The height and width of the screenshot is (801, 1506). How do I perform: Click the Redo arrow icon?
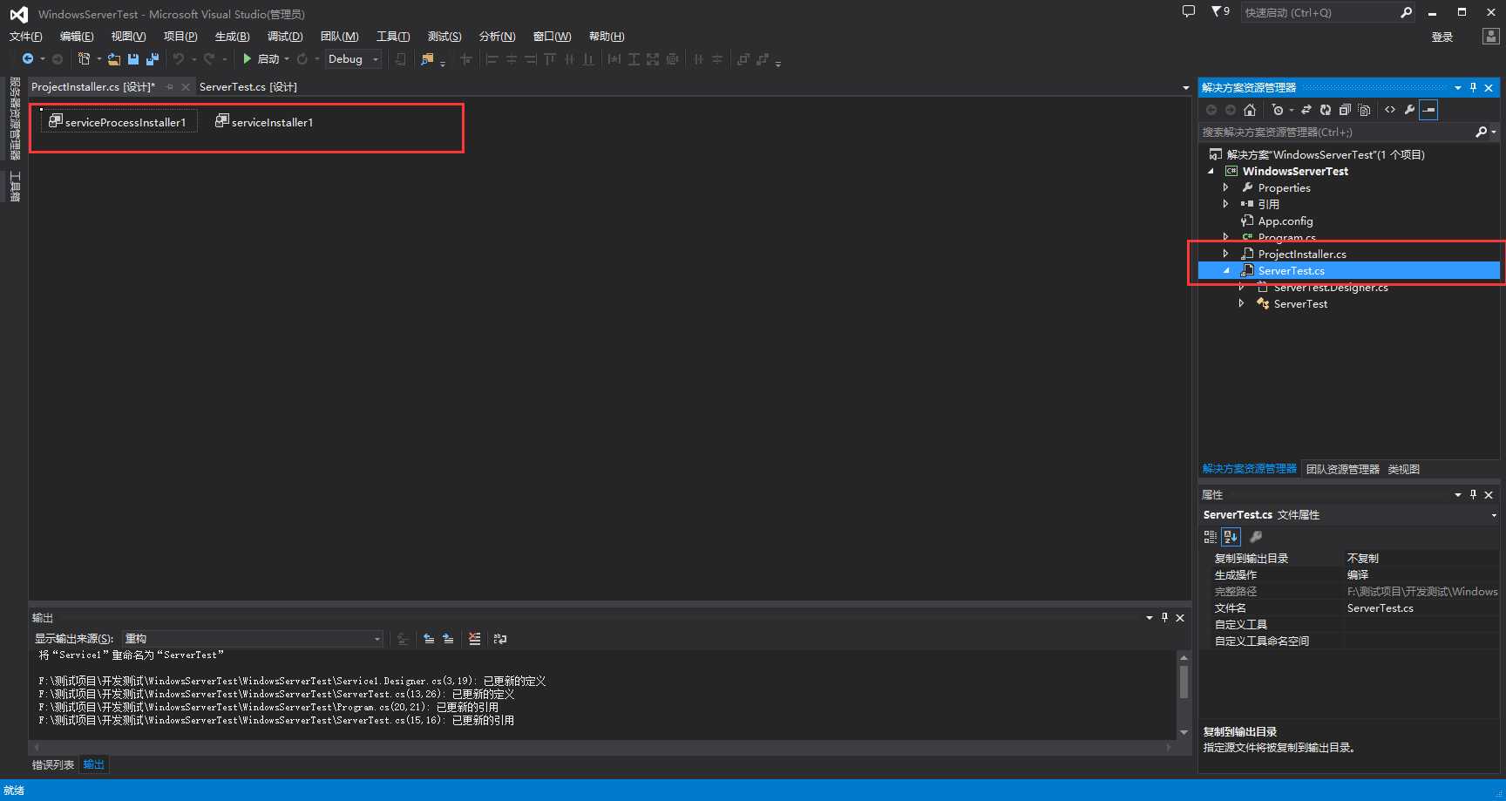click(x=209, y=59)
